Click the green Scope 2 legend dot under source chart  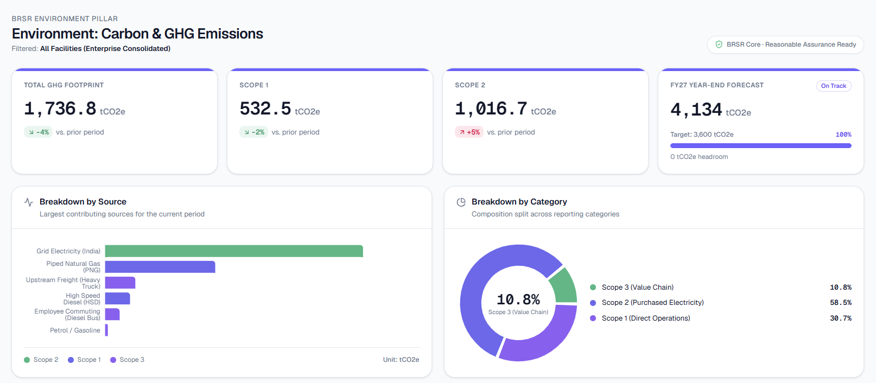point(27,360)
